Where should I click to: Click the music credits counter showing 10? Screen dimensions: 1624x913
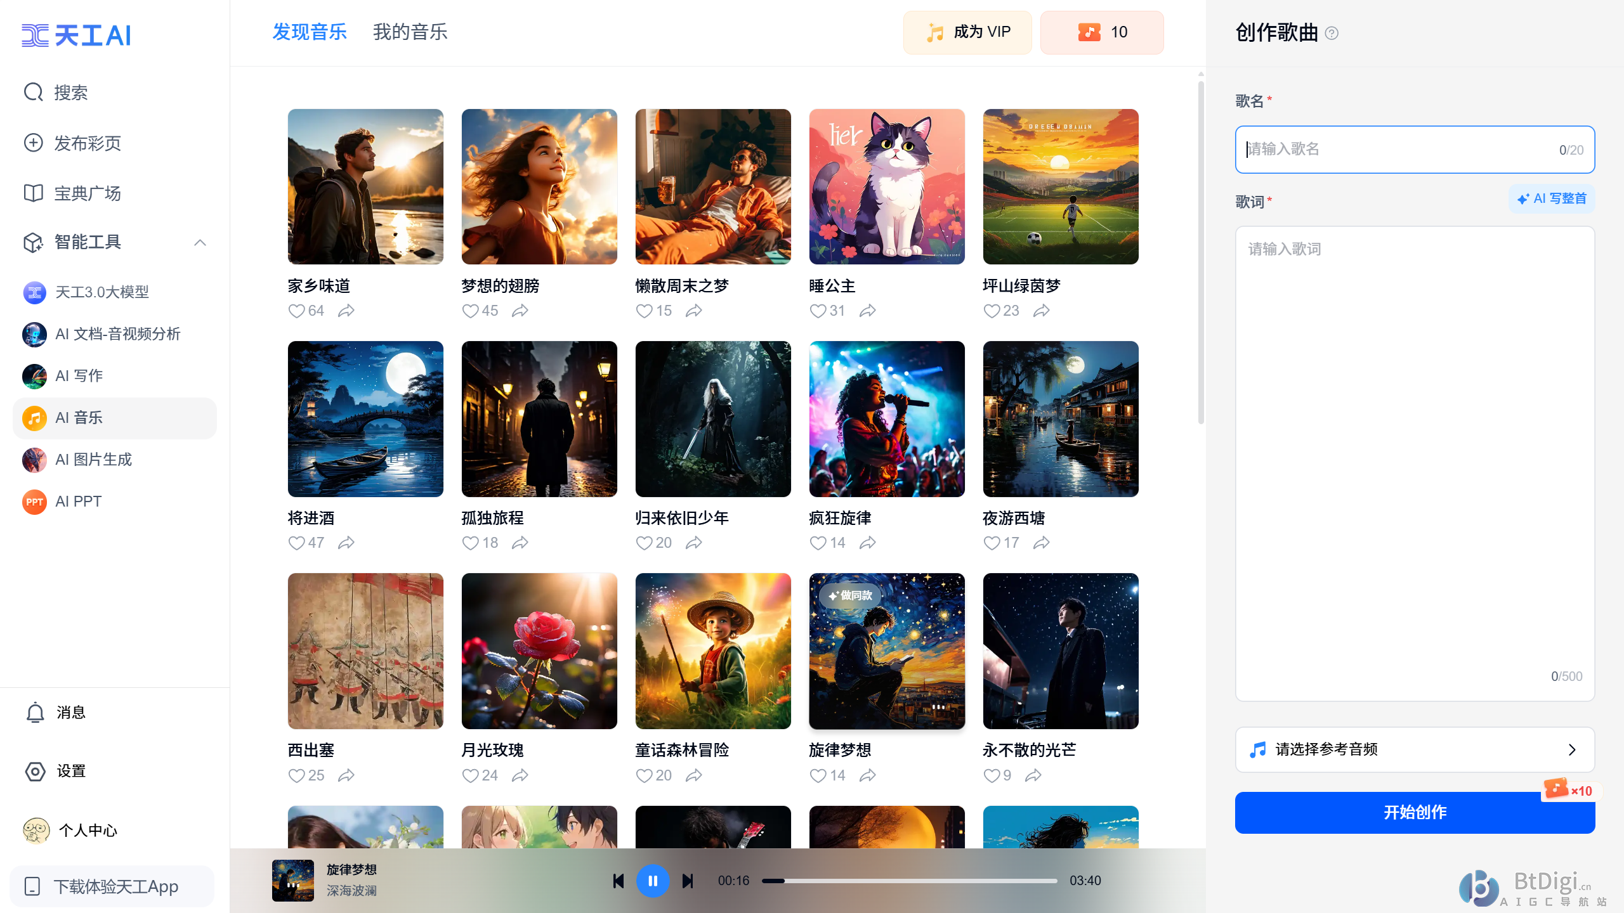[1102, 32]
